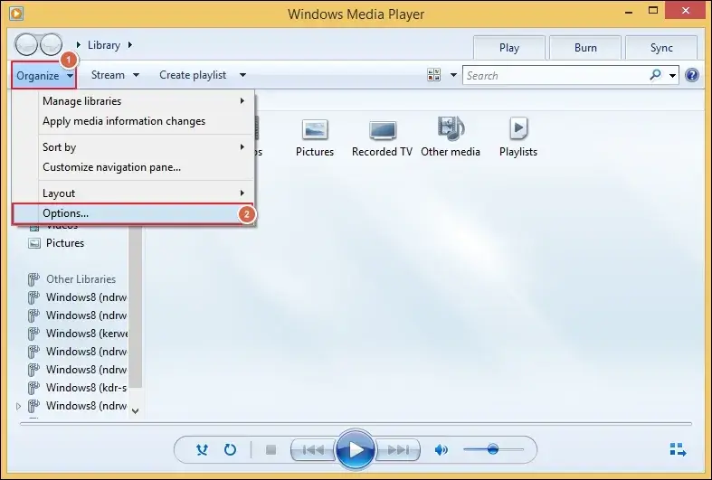Select Pictures in the navigation pane
This screenshot has width=712, height=480.
point(65,243)
